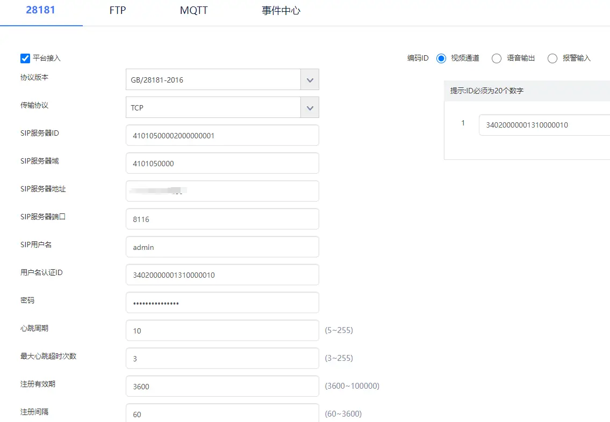Click the 密码 password field
This screenshot has height=422, width=610.
(x=223, y=303)
